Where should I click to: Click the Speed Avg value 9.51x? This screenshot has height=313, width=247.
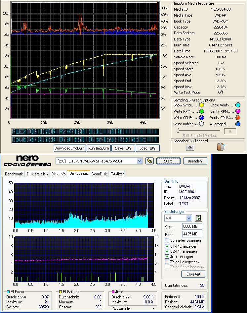point(221,75)
